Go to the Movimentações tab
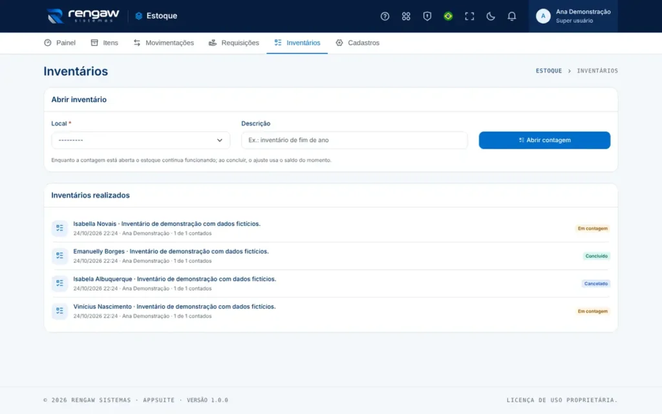This screenshot has width=662, height=414. click(x=164, y=43)
